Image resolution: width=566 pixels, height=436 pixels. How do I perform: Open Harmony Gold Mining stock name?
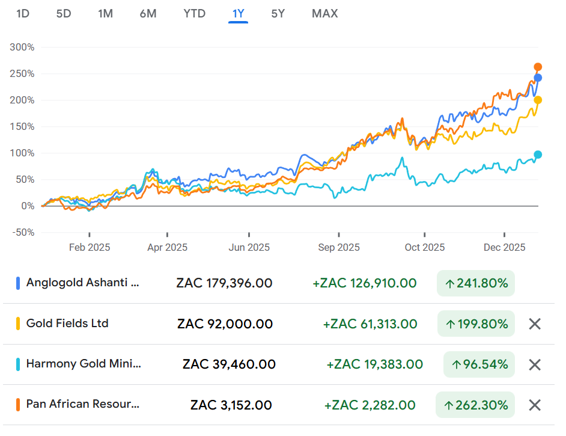83,364
